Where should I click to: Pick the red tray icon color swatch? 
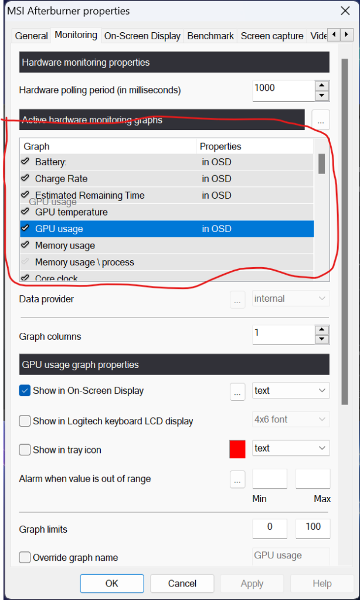237,449
